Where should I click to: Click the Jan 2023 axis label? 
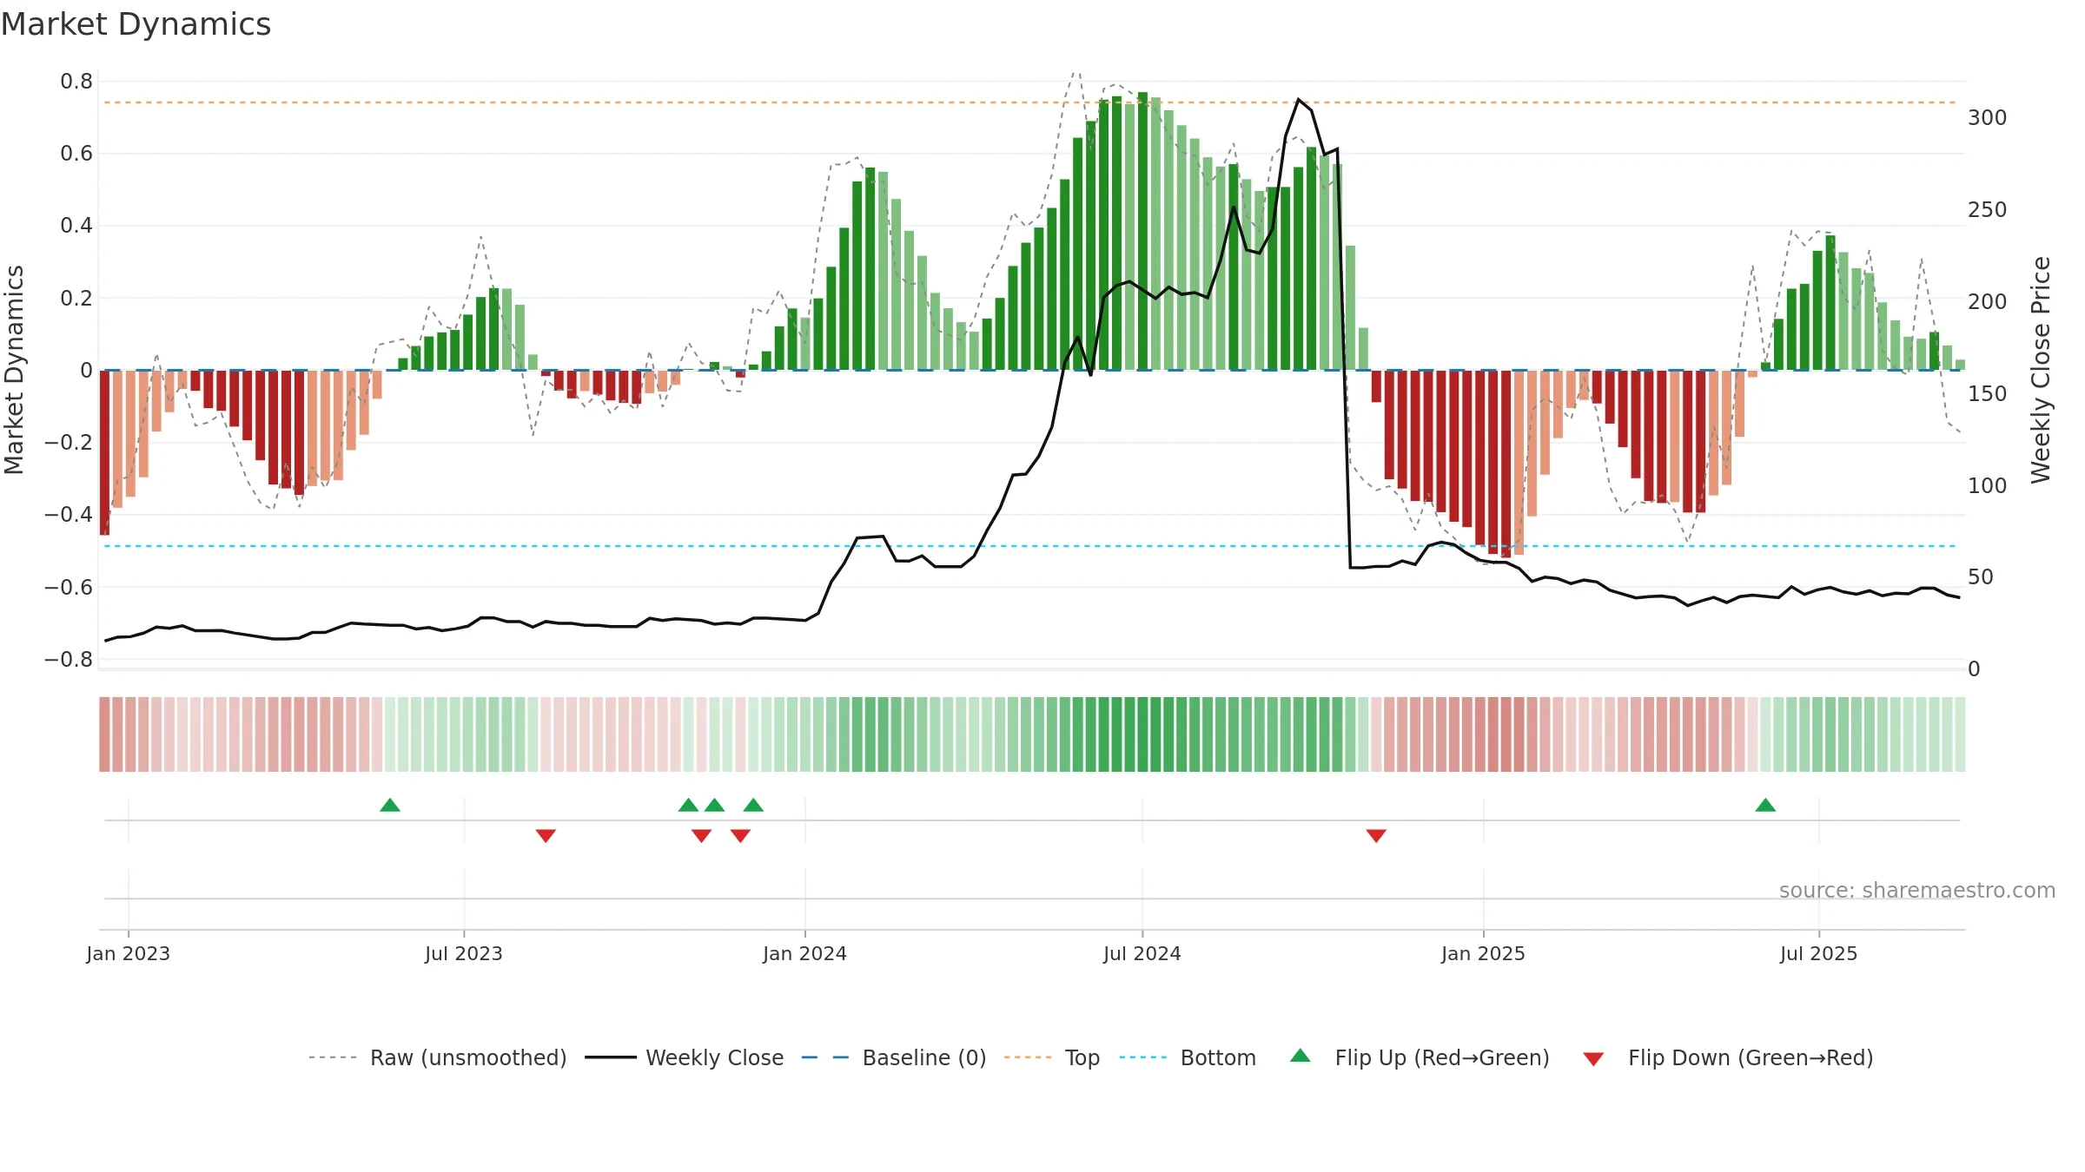(129, 953)
